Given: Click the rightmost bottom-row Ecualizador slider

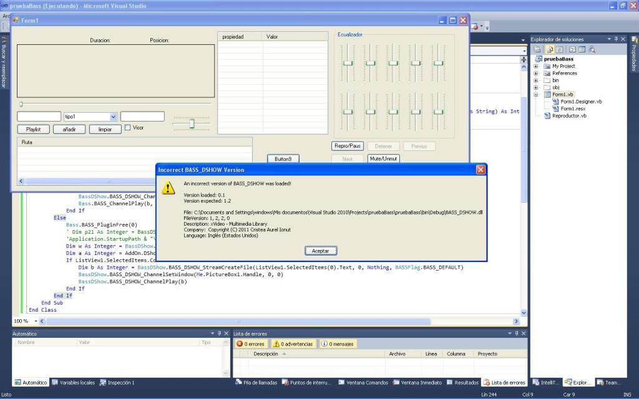Looking at the screenshot, I should click(438, 112).
